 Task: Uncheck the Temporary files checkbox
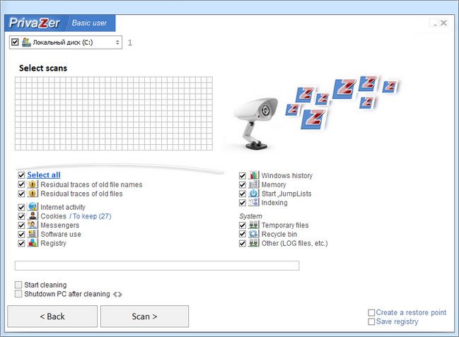point(243,225)
